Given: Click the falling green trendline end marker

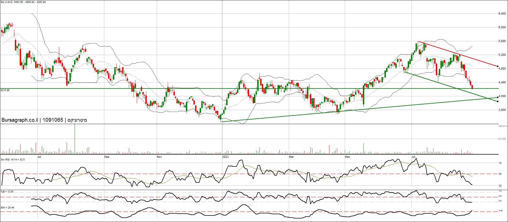Looking at the screenshot, I should pos(498,101).
